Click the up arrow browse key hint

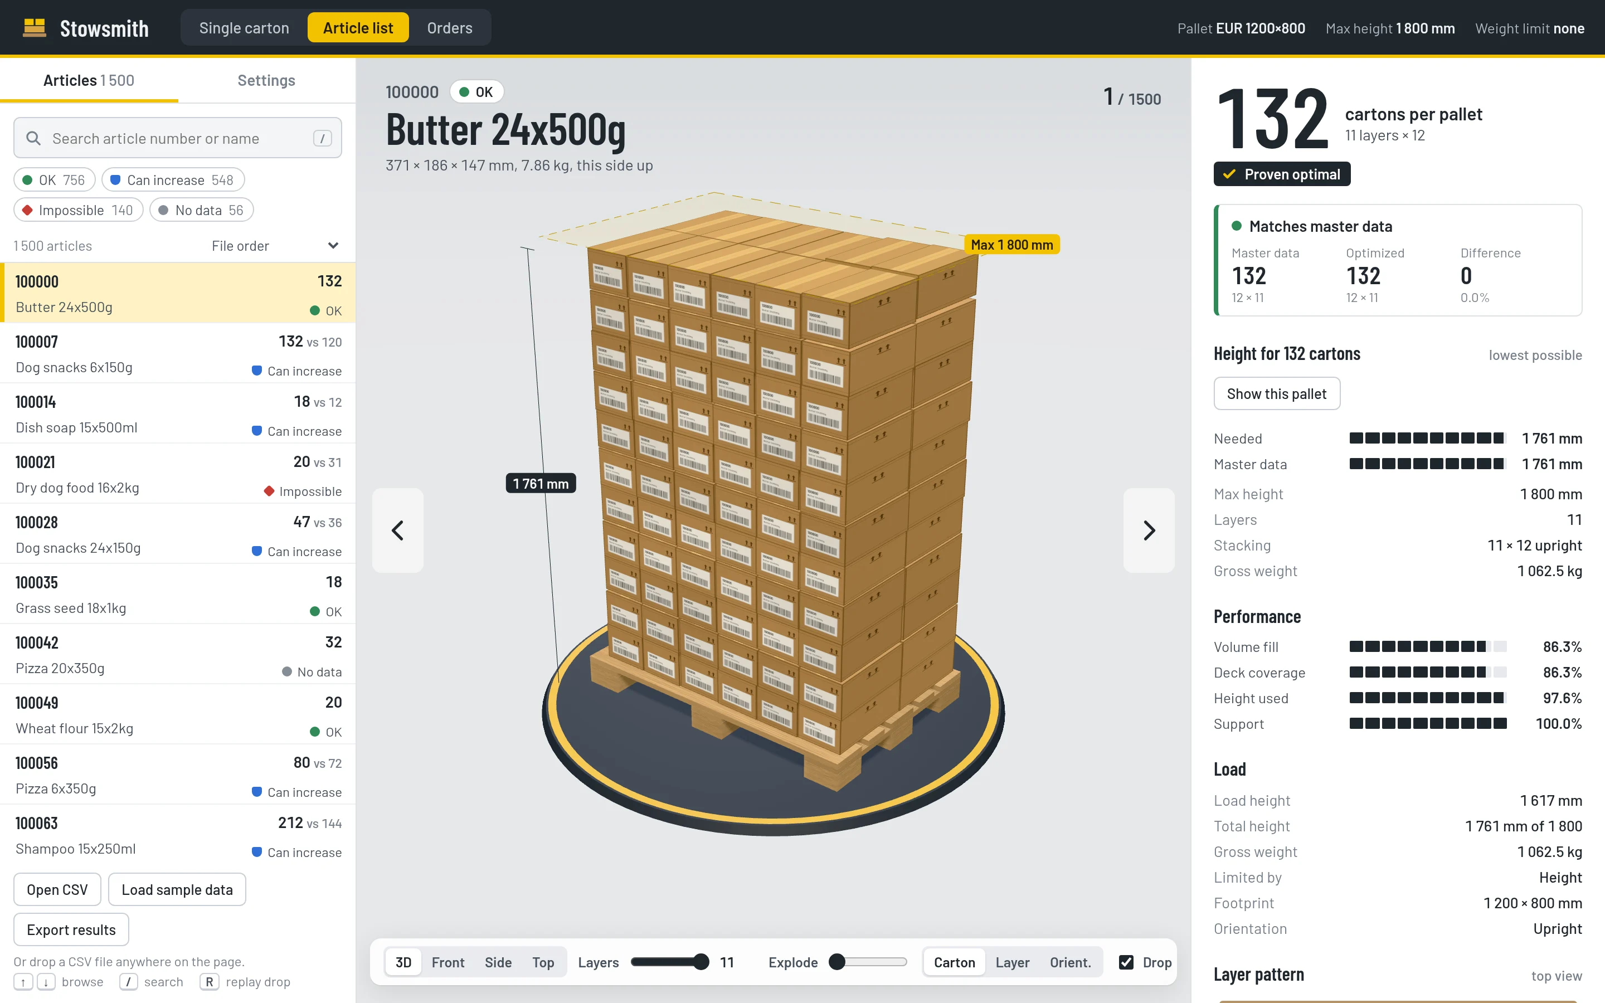(x=23, y=982)
